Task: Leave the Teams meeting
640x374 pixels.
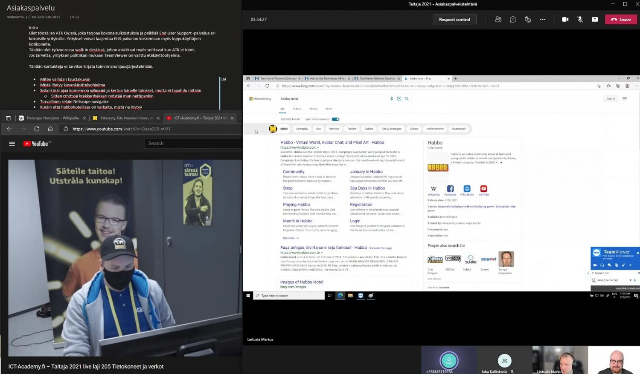Action: [x=621, y=20]
